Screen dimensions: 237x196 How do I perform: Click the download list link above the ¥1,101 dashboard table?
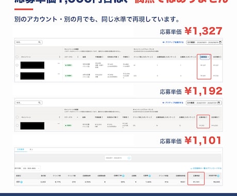(x=206, y=168)
